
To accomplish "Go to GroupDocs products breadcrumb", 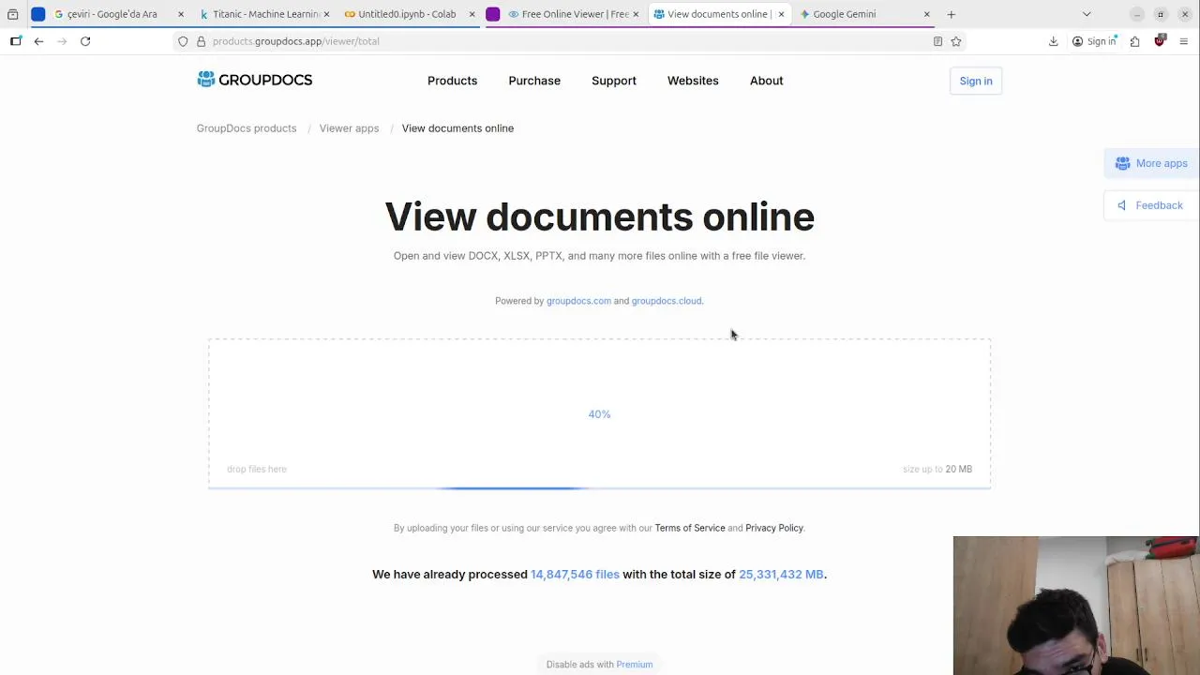I will point(247,128).
